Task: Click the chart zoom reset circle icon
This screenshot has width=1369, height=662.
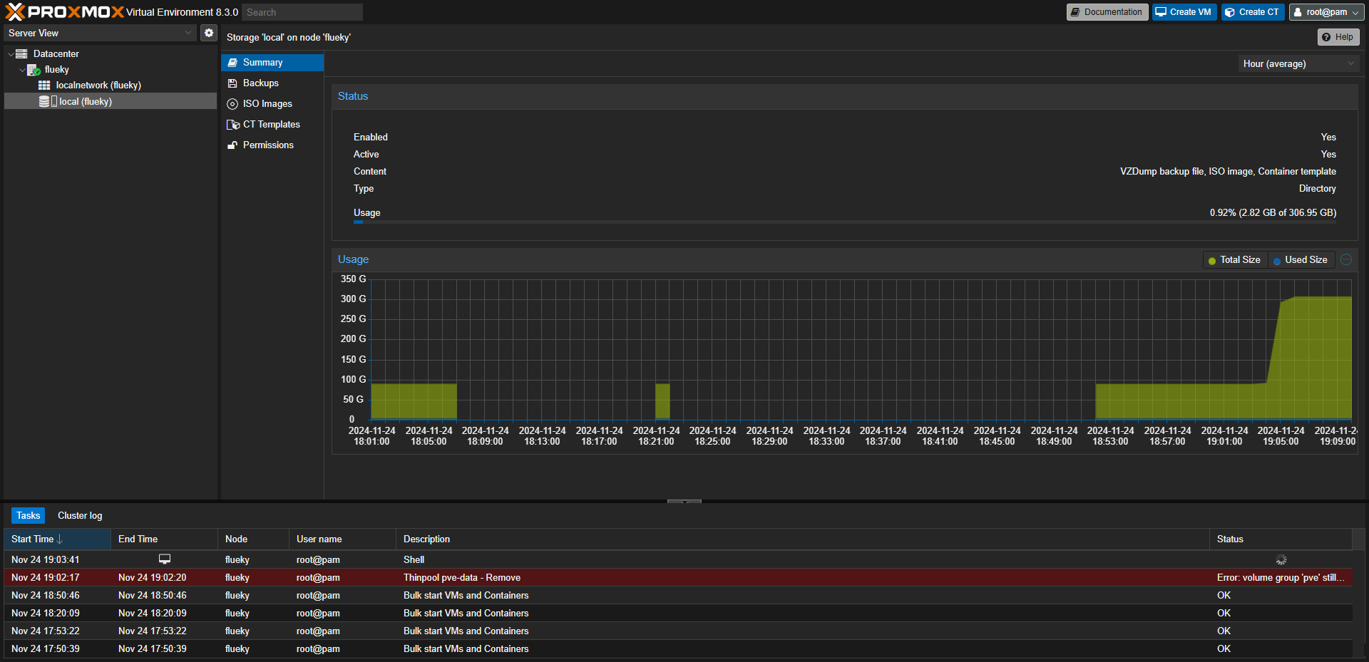Action: [x=1346, y=260]
